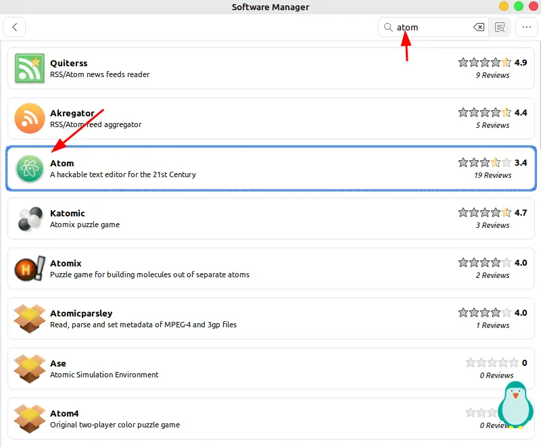
Task: Click the Quiterss RSS app icon
Action: coord(30,68)
